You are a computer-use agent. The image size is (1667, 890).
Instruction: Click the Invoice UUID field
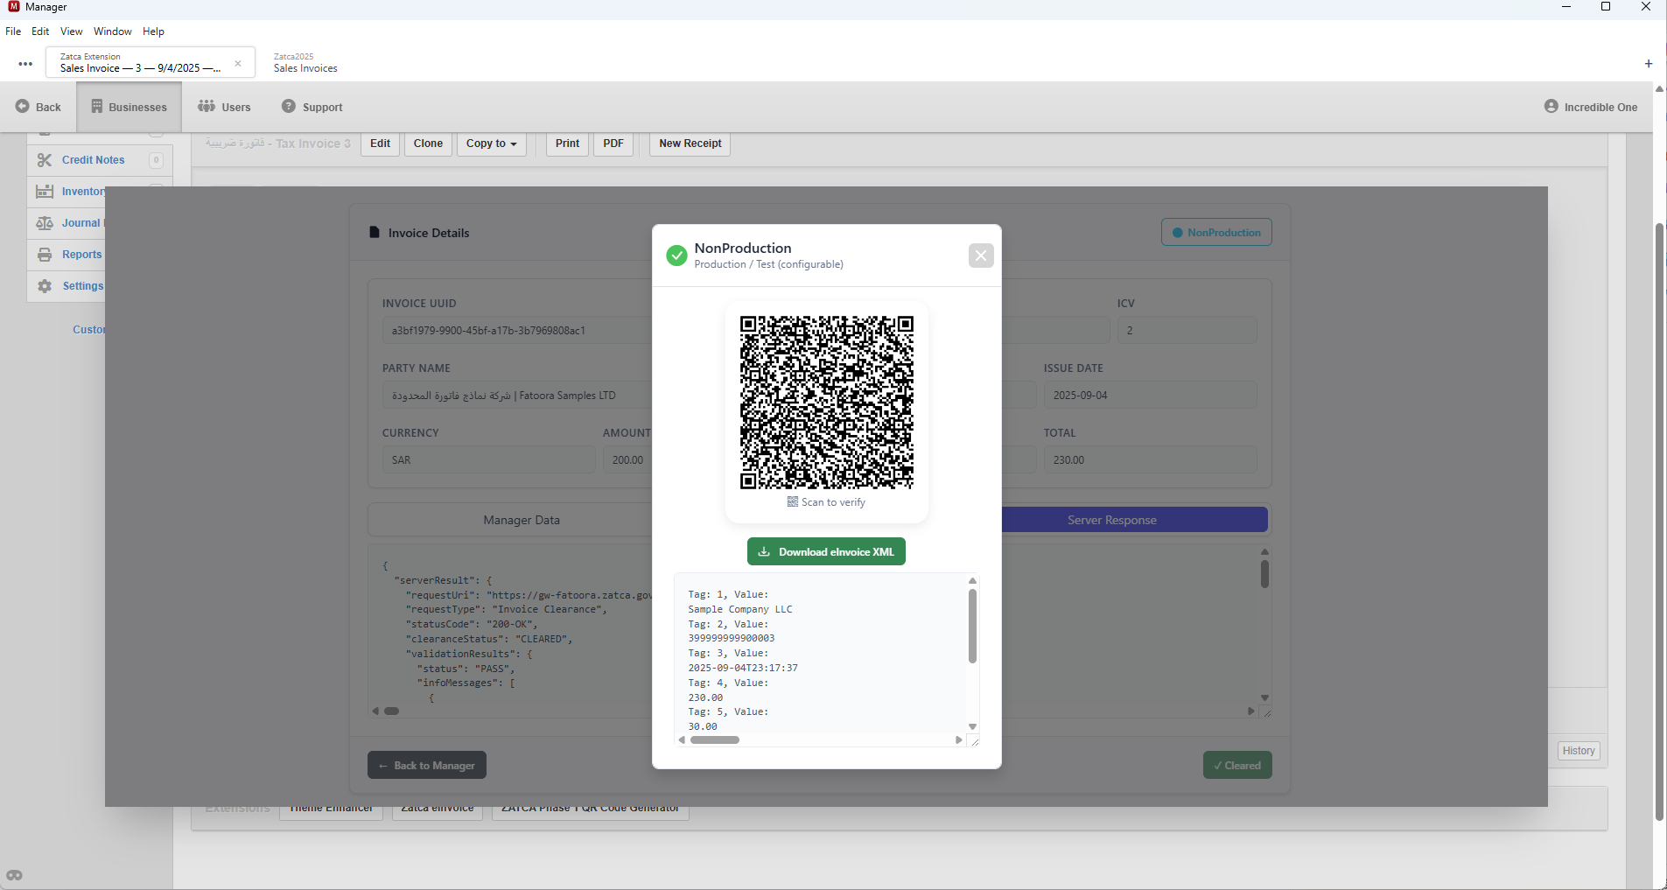517,331
